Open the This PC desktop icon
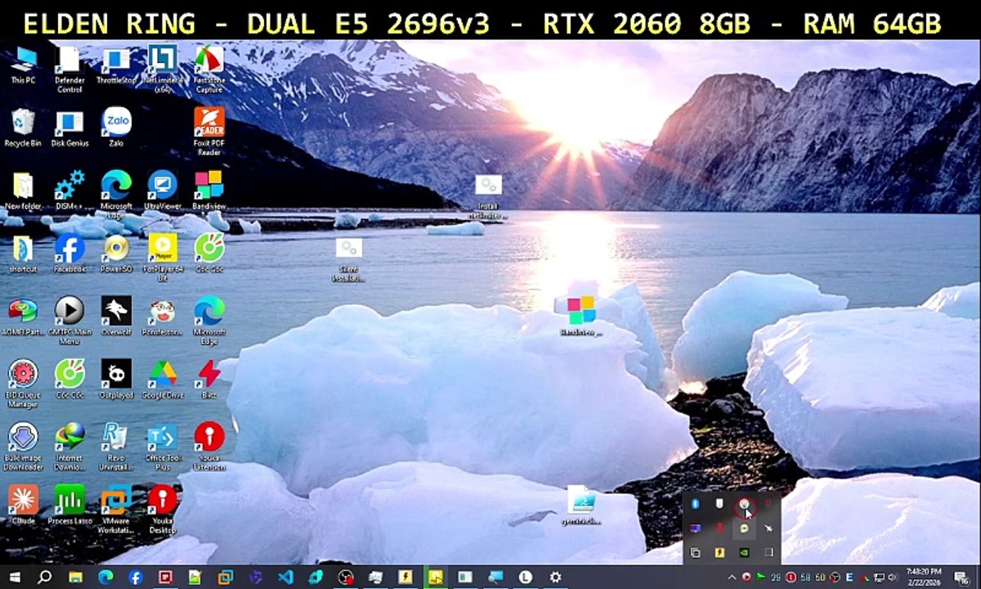The image size is (981, 589). pyautogui.click(x=23, y=65)
